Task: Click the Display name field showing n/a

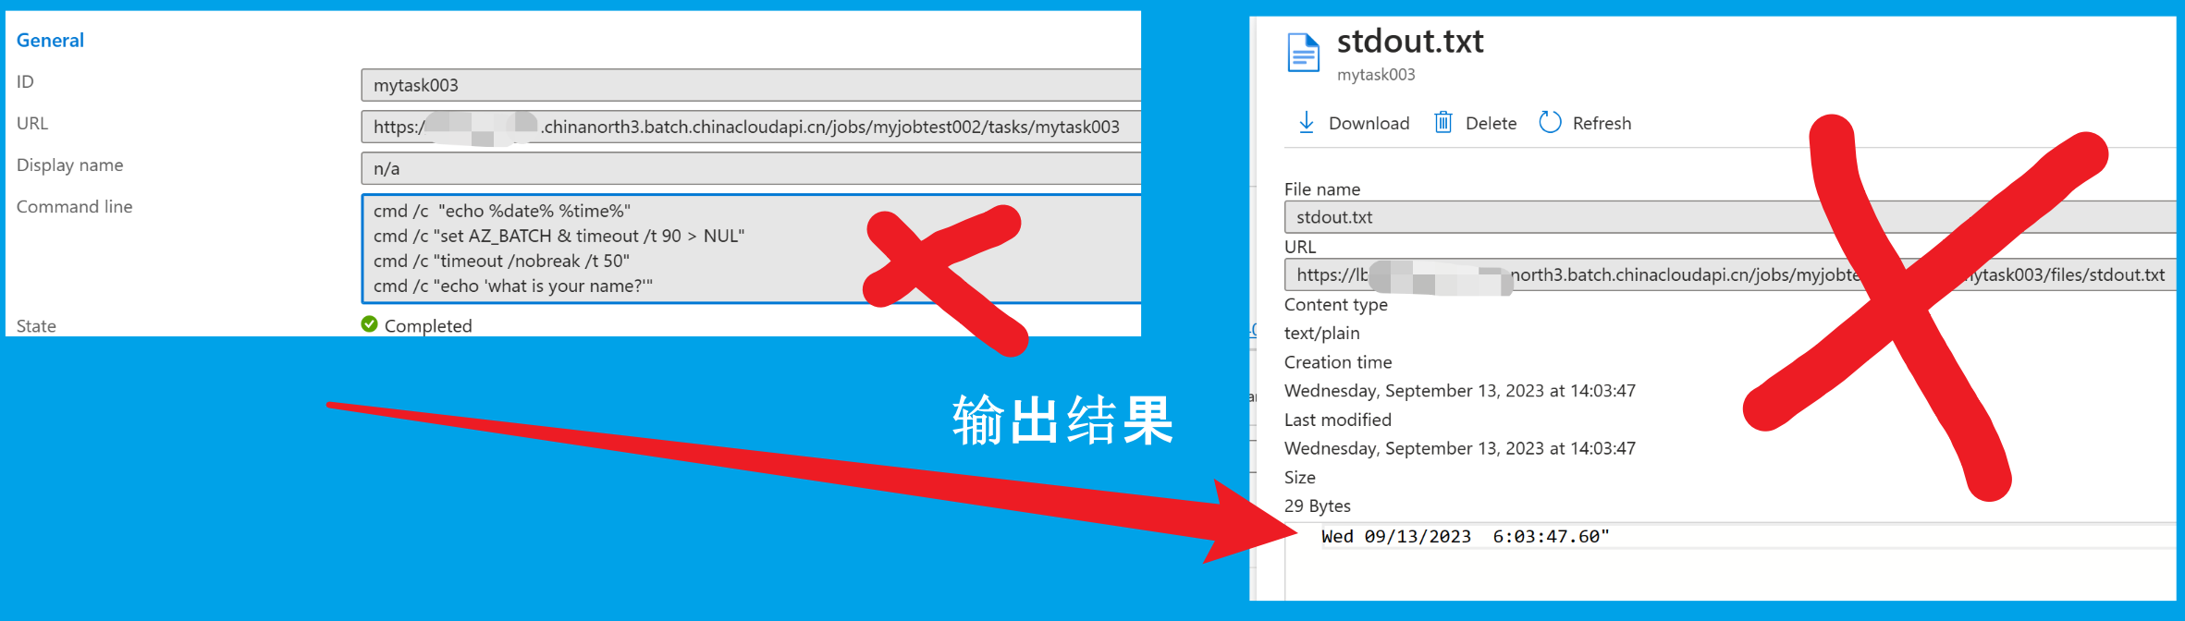Action: pos(751,168)
